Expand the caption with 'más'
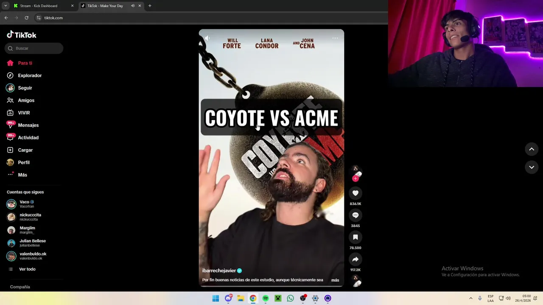Viewport: 543px width, 305px height. pyautogui.click(x=335, y=280)
